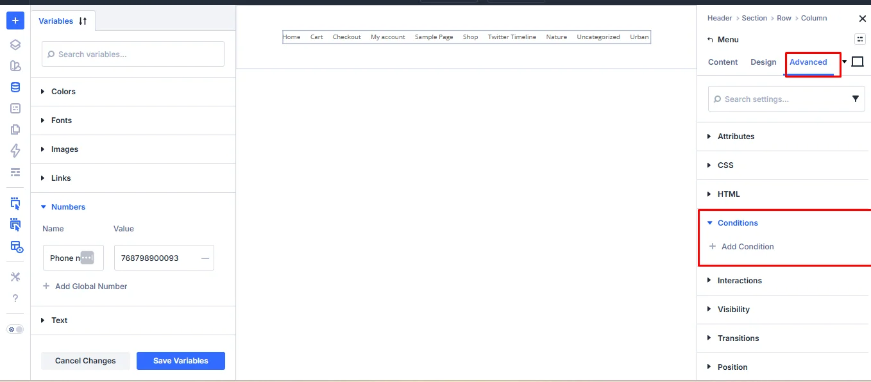Click Shop in the preview menu
Viewport: 871px width, 382px height.
471,37
